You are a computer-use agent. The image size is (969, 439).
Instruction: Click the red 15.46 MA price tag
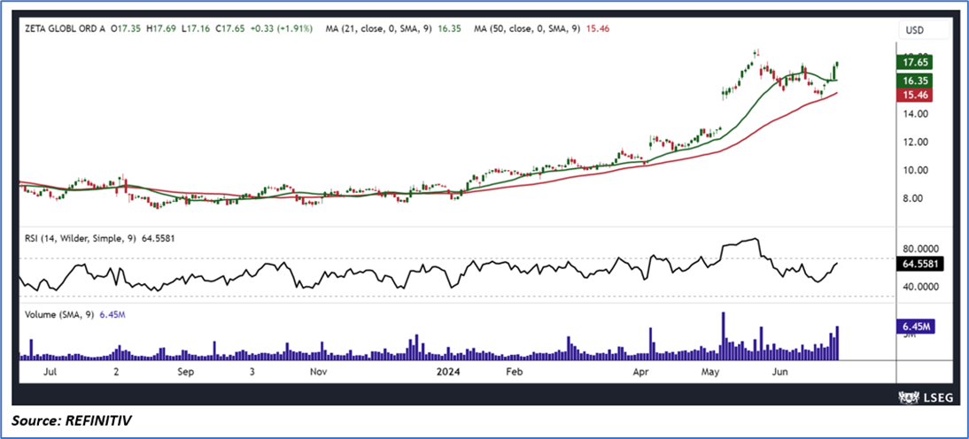click(x=914, y=95)
